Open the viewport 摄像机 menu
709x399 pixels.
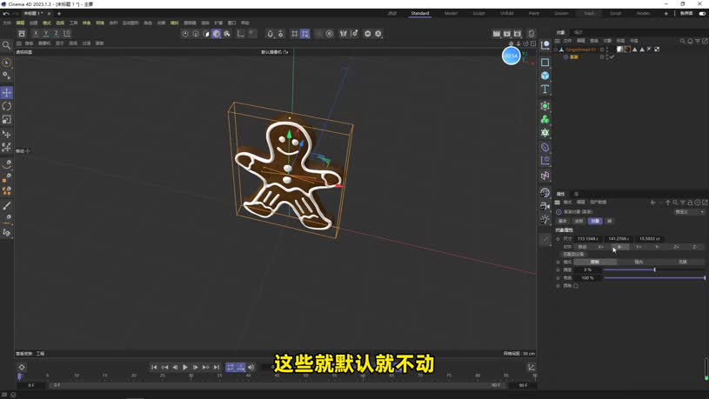coord(44,43)
